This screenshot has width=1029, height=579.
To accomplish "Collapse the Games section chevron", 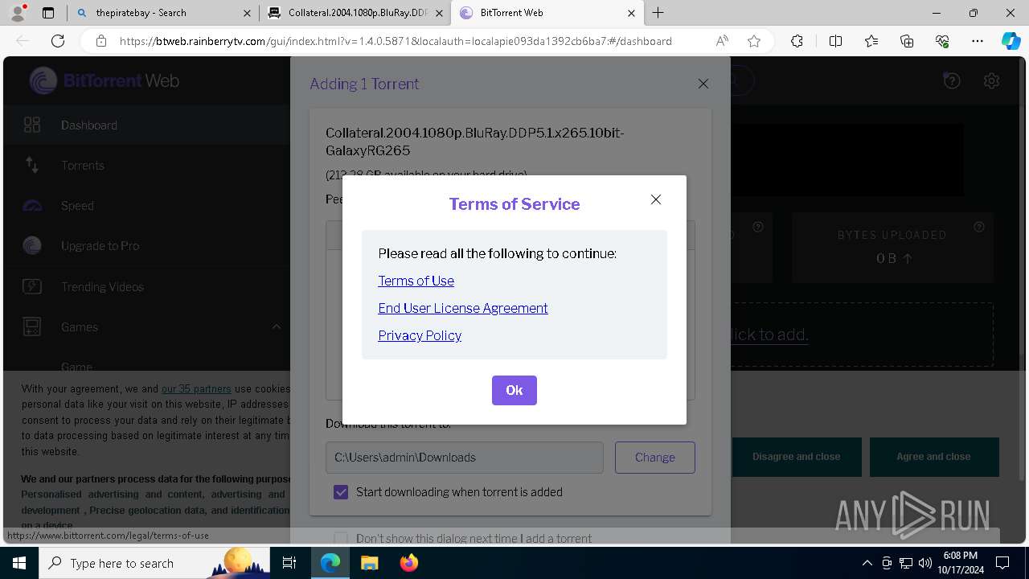I will coord(276,326).
